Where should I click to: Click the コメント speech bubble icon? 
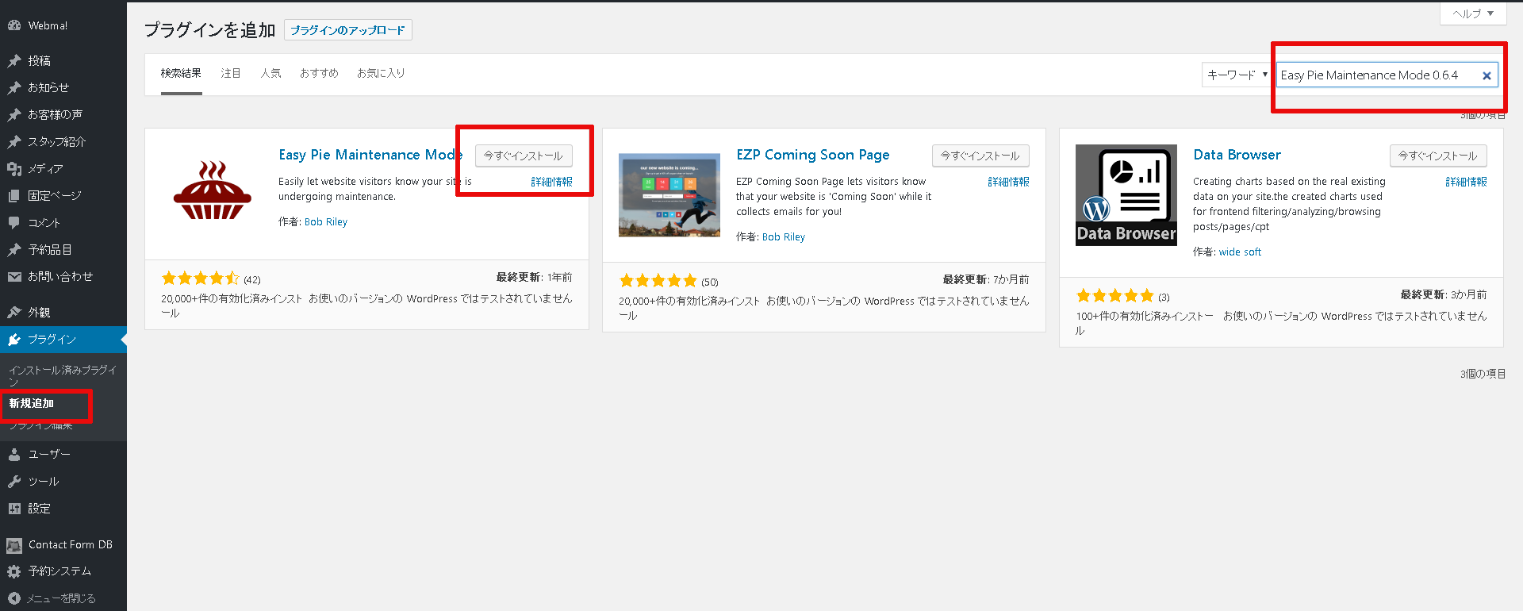[13, 223]
